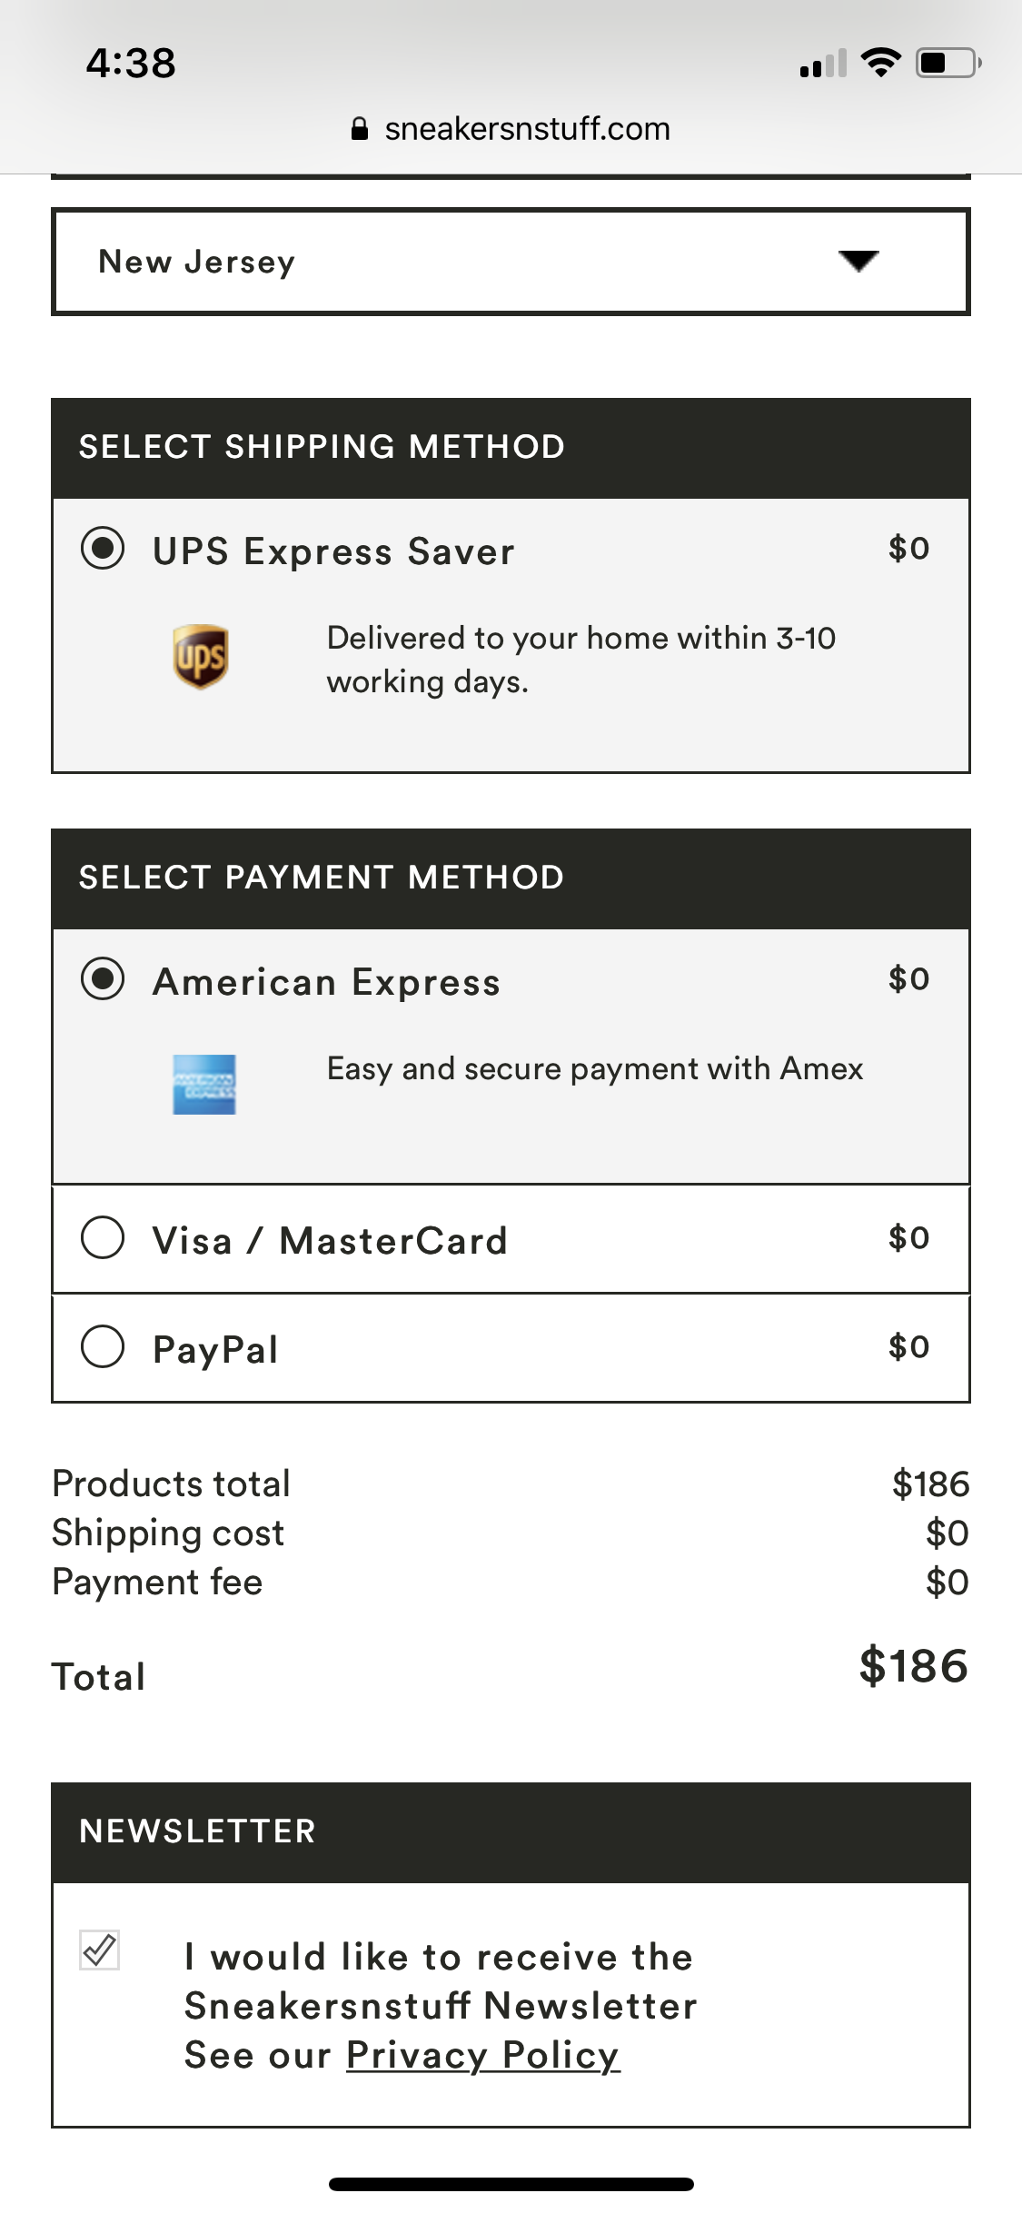This screenshot has width=1022, height=2213.
Task: Tap the American Express card logo
Action: pyautogui.click(x=204, y=1084)
